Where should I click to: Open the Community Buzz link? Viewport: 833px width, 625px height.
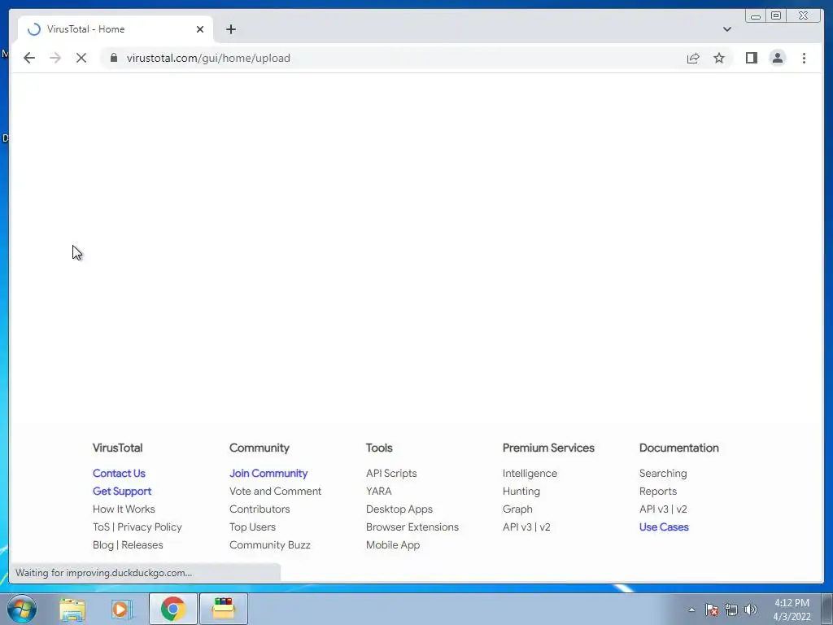click(x=270, y=544)
